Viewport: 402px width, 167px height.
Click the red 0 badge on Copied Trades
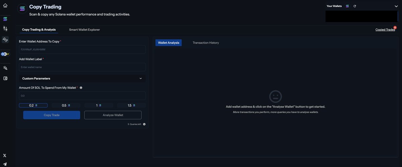(395, 27)
